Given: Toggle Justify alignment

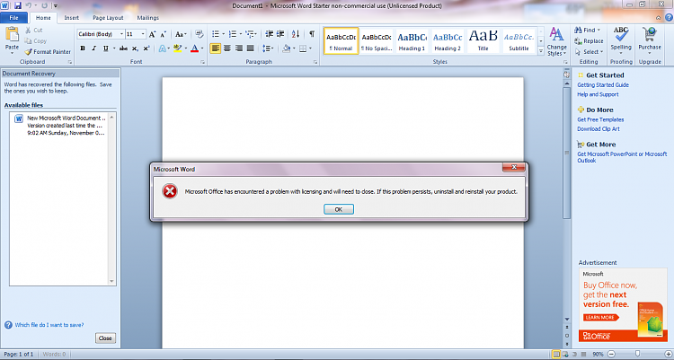Looking at the screenshot, I should coord(250,48).
